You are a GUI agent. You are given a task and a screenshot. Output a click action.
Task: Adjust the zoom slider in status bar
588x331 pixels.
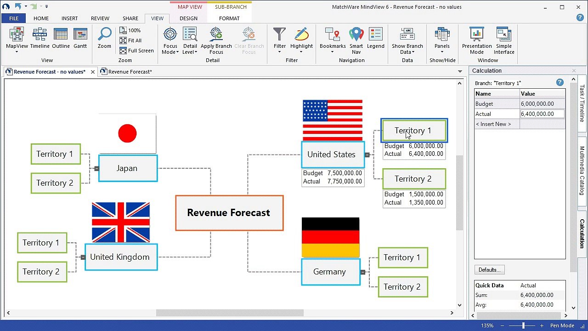point(523,325)
